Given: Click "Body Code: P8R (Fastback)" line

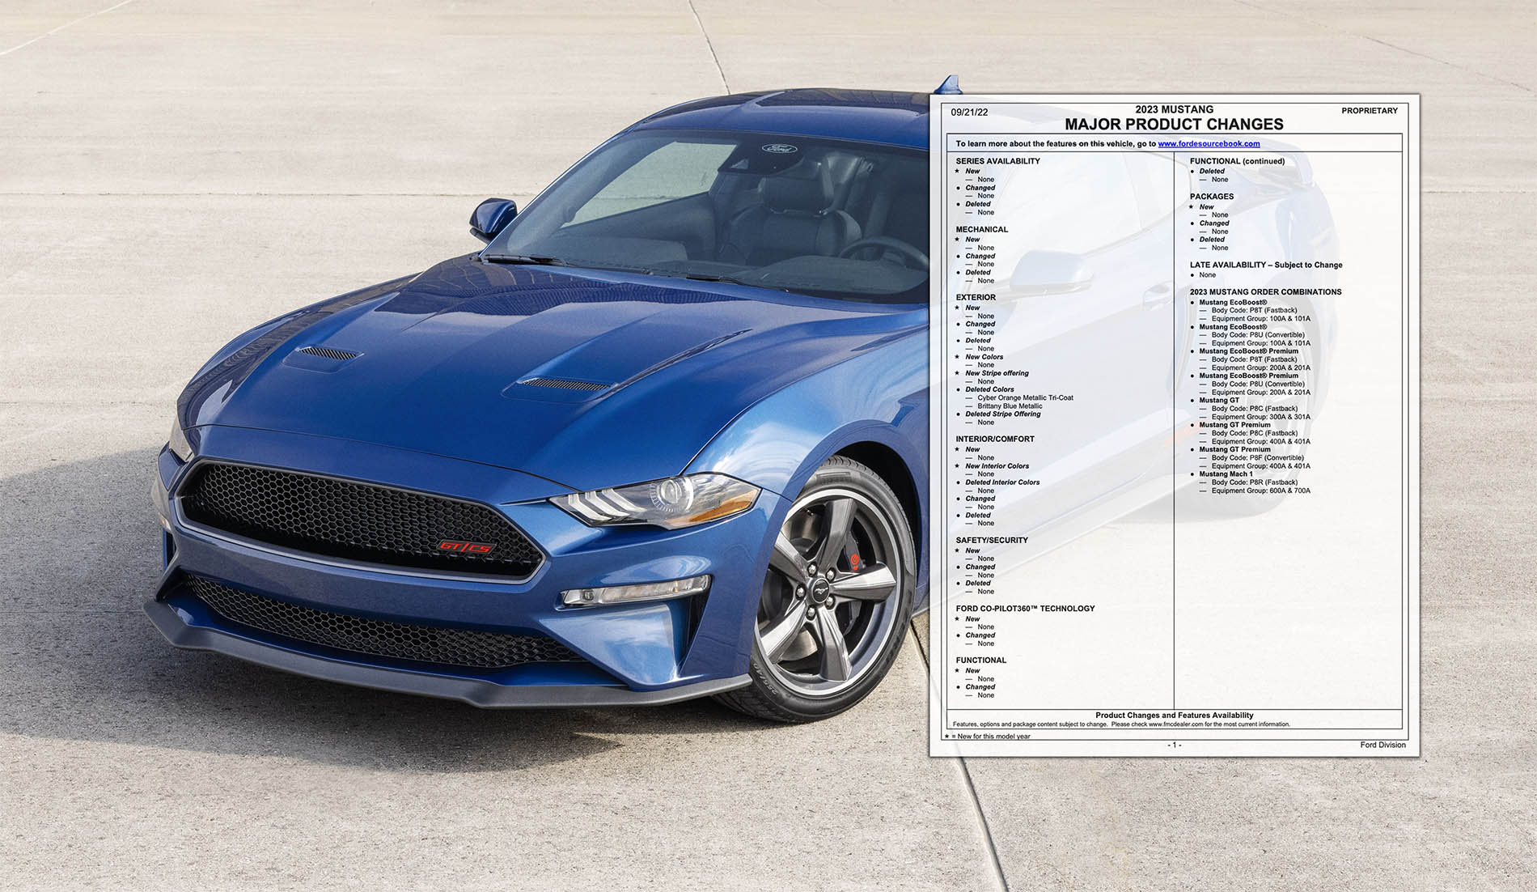Looking at the screenshot, I should [x=1254, y=482].
